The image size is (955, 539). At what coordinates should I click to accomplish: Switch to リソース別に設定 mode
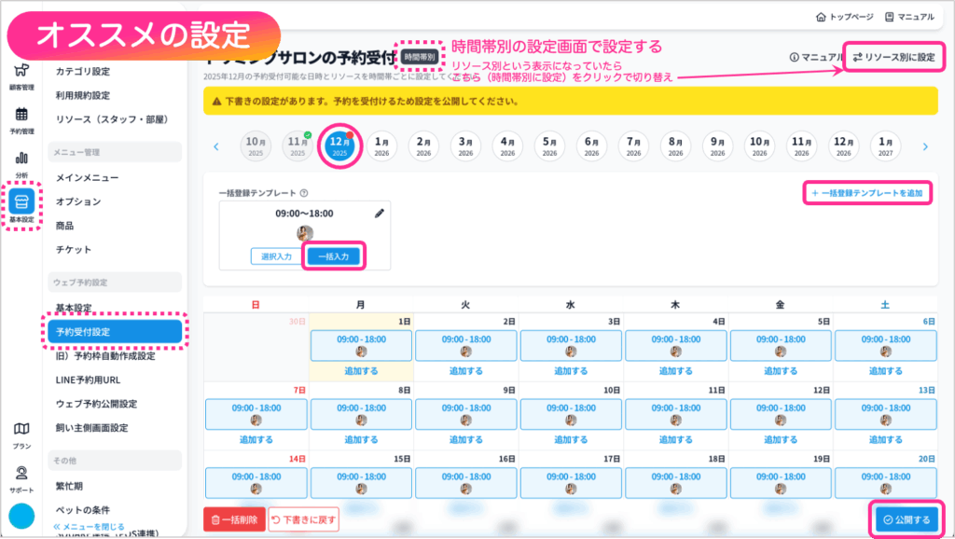click(893, 58)
